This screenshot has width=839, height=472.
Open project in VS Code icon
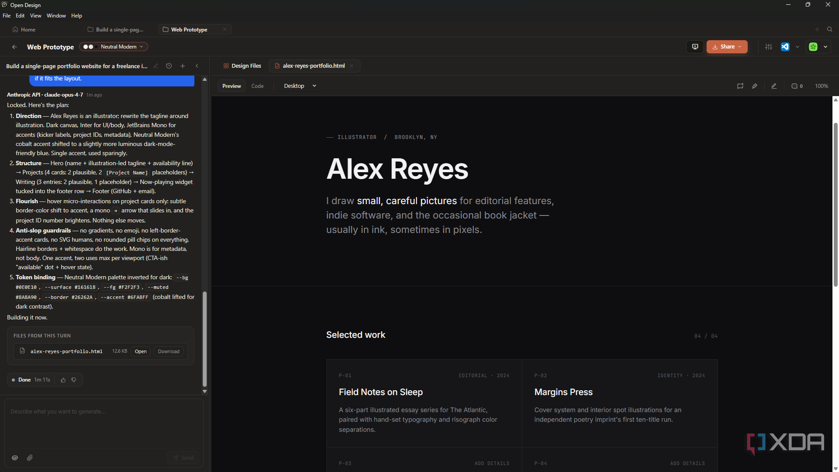point(785,47)
